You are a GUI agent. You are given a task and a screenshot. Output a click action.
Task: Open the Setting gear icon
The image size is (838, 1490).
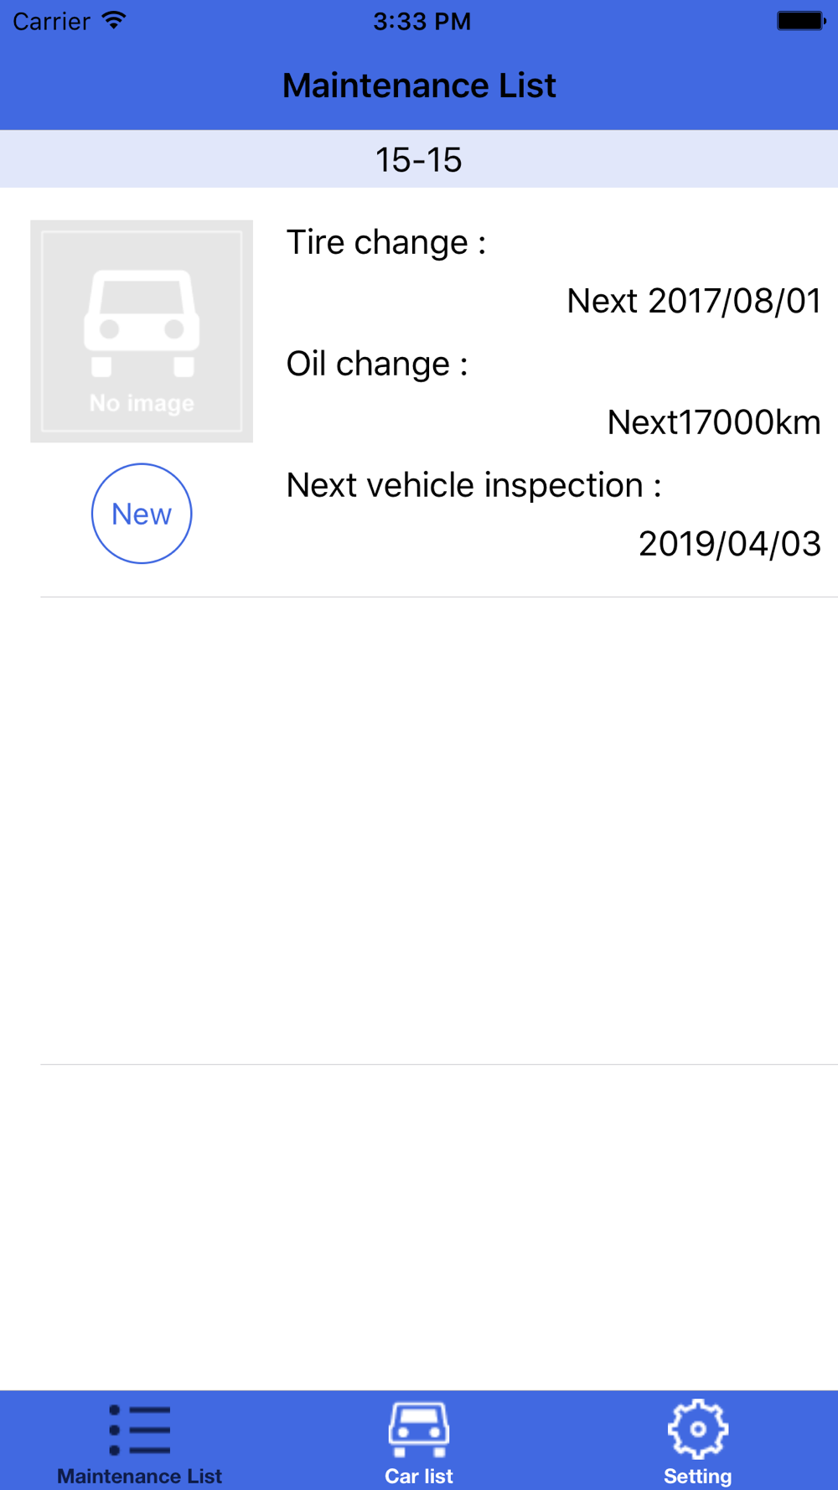pyautogui.click(x=697, y=1429)
